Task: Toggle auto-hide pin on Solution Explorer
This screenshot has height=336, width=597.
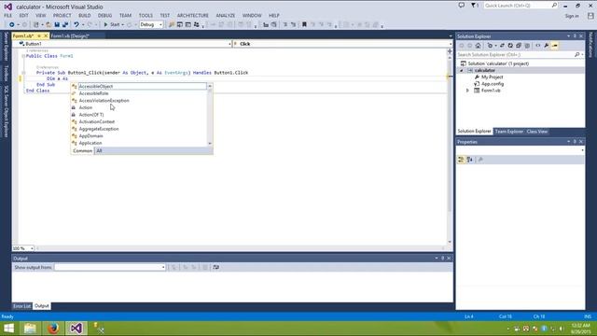Action: click(x=575, y=36)
